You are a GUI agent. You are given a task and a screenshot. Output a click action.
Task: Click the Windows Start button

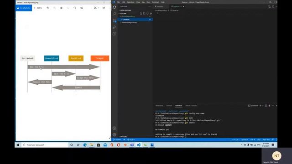[x=18, y=145]
